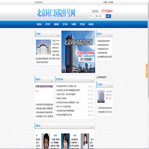Image resolution: width=149 pixels, height=149 pixels.
Task: Click the 北京同仁医院挂号网 site logo title
Action: tap(56, 13)
